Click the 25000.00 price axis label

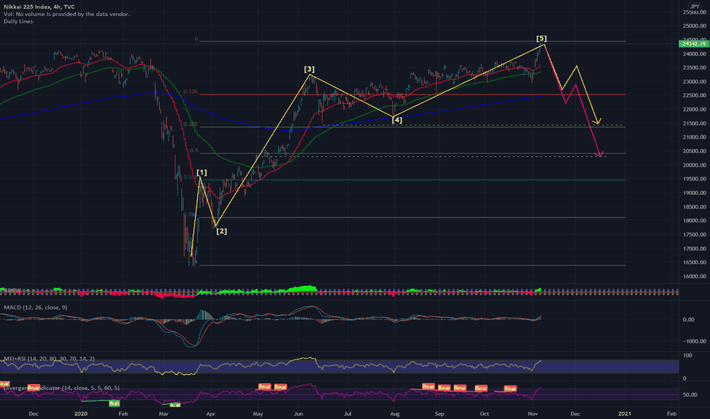[x=695, y=26]
